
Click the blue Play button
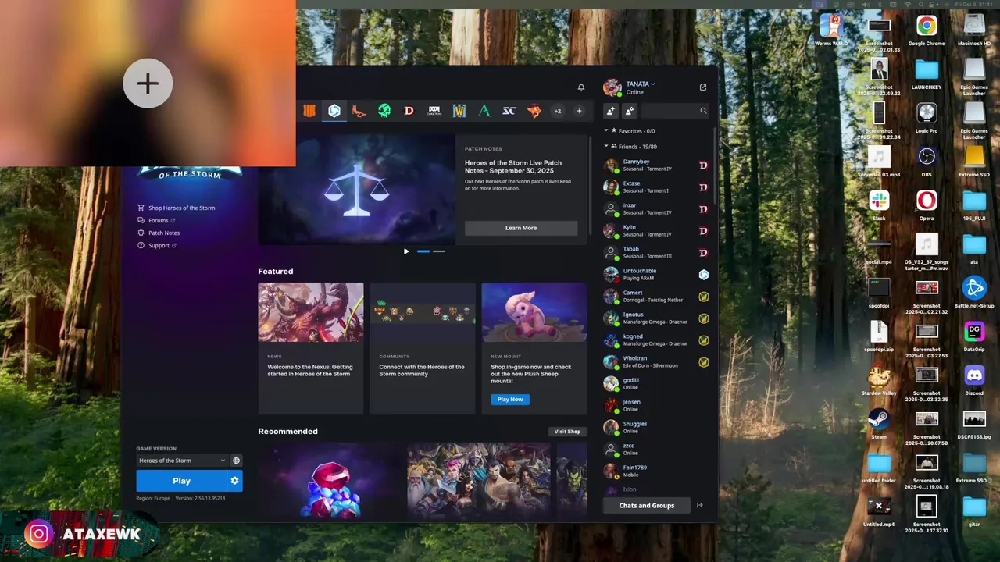[x=181, y=481]
